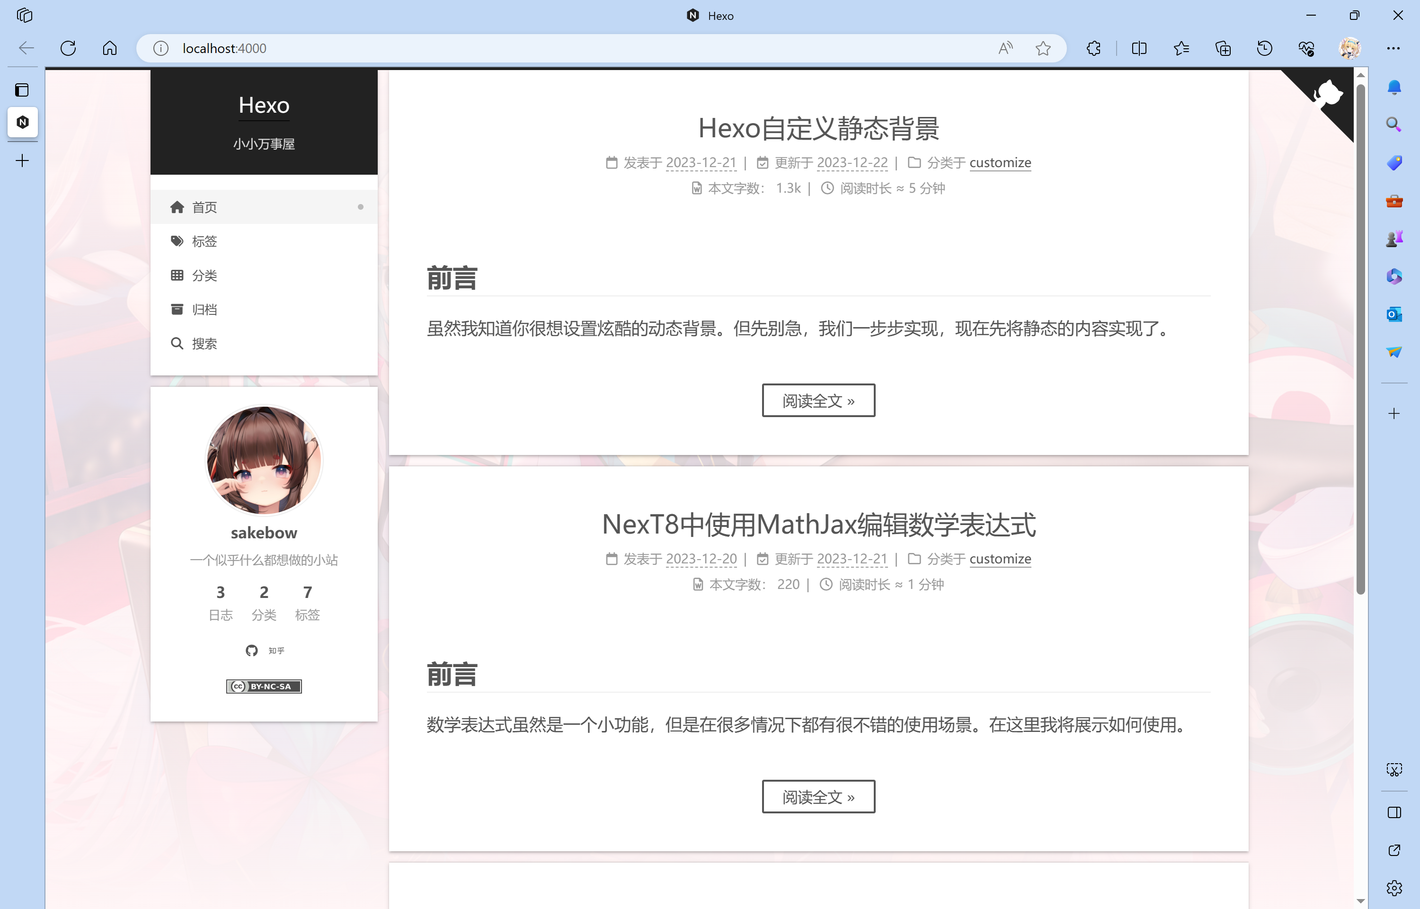Click the screen capture icon in the side rail

[x=1394, y=769]
